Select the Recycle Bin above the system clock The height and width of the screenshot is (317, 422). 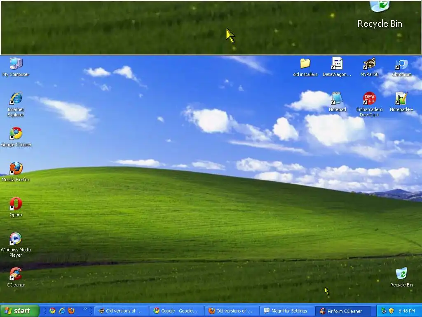pos(401,277)
